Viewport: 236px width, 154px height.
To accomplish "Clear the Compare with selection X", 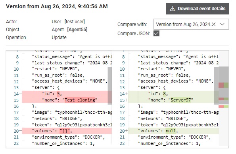I will click(213, 24).
